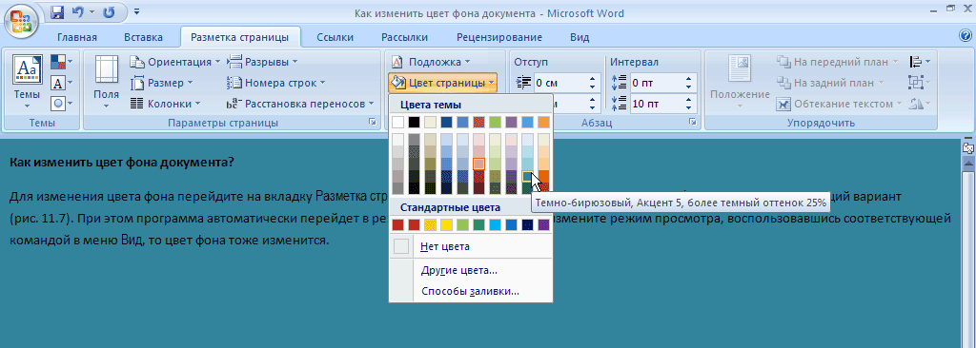Switch to the Вставка ribbon tab
Screen dimensions: 976x348
[143, 37]
